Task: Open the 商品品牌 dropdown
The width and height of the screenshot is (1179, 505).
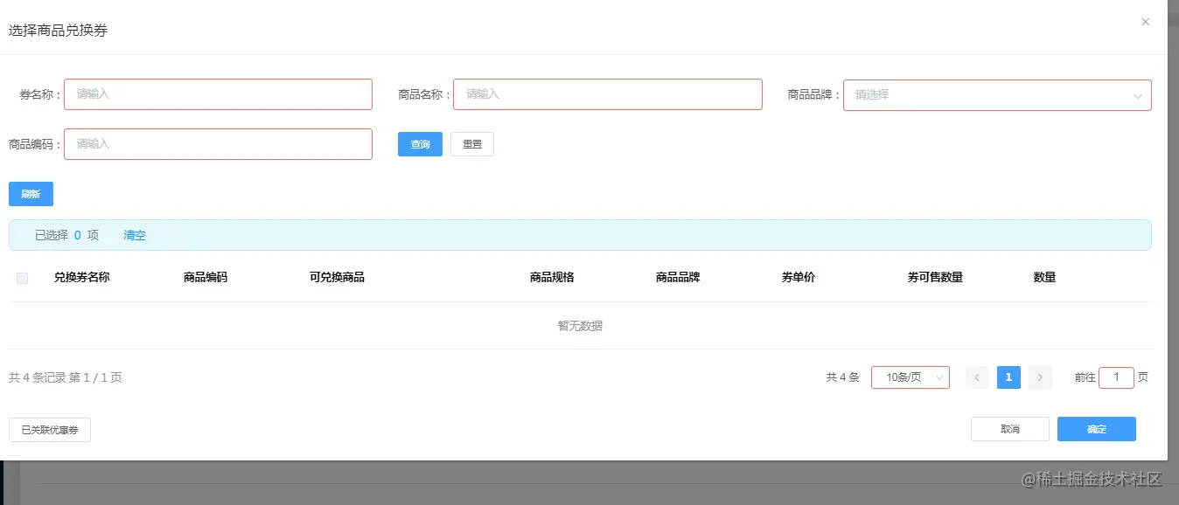Action: pos(997,95)
